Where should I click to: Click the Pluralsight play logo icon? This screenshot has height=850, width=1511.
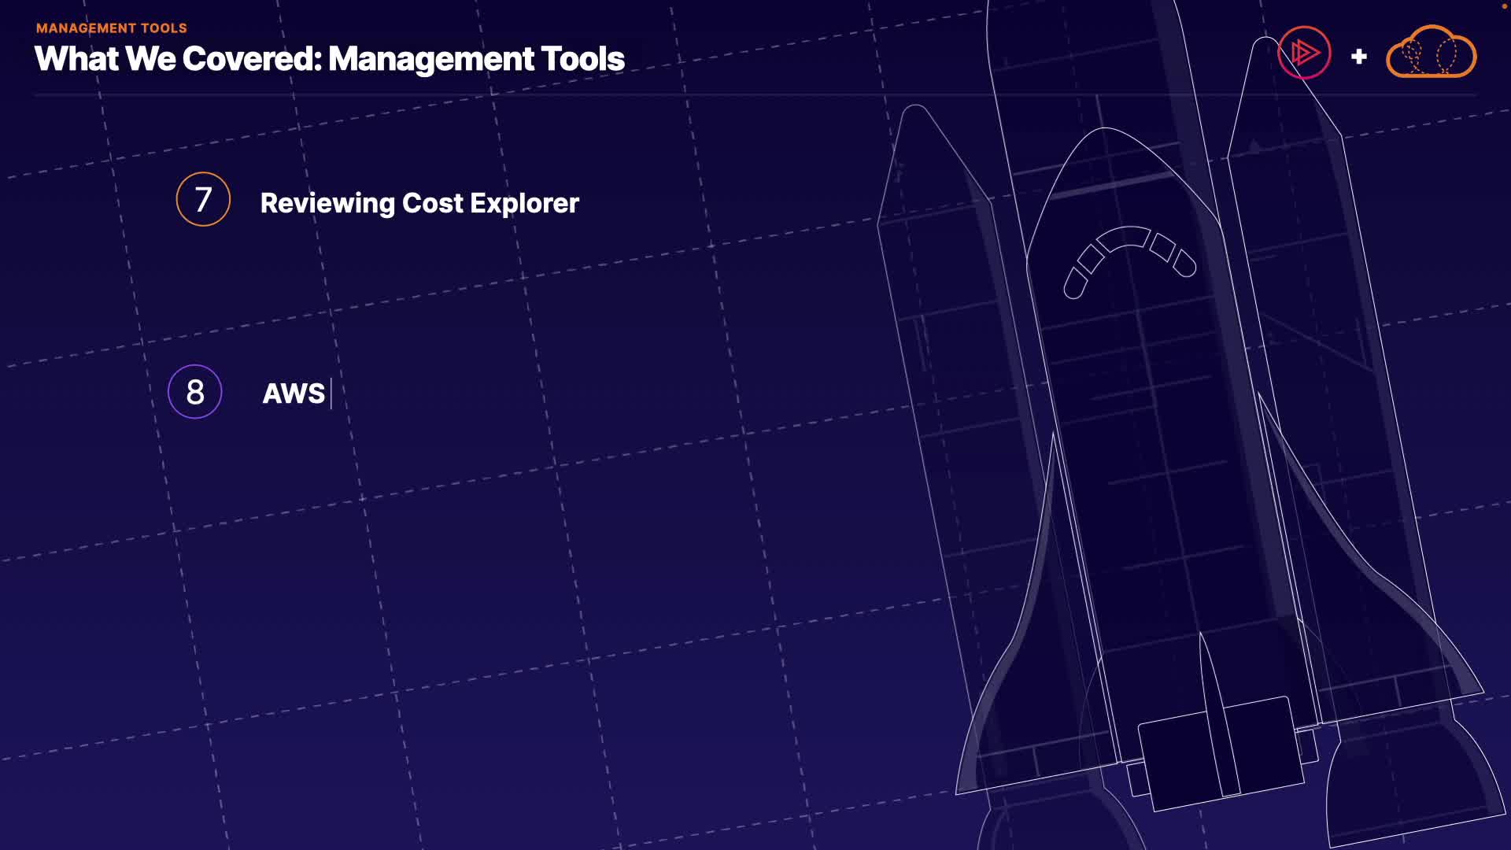point(1304,54)
